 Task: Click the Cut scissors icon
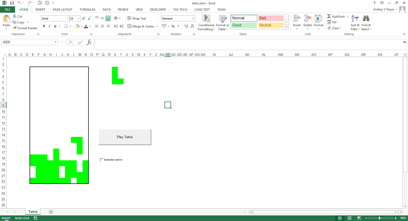[15, 16]
